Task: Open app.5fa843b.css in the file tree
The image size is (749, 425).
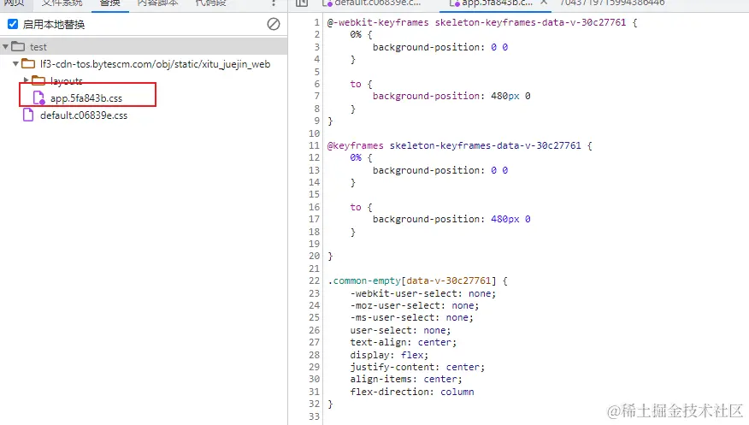Action: (x=86, y=98)
